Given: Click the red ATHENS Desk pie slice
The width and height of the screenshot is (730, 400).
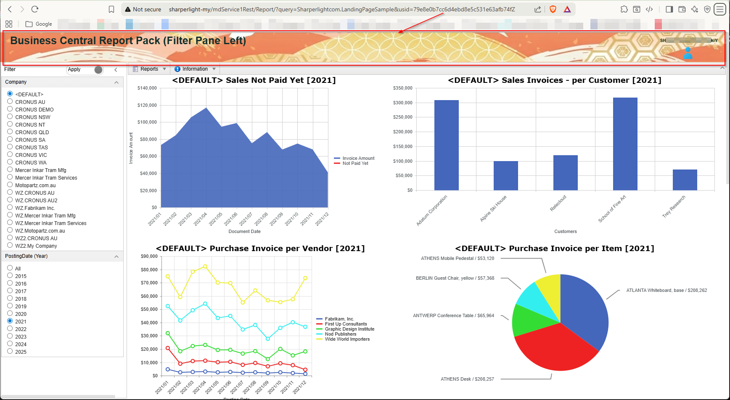Looking at the screenshot, I should click(555, 347).
